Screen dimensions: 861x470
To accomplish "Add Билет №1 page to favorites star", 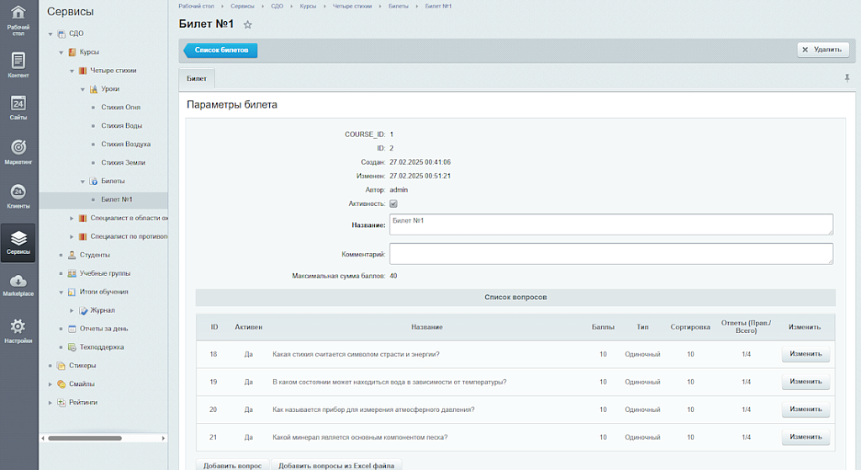I will [248, 24].
